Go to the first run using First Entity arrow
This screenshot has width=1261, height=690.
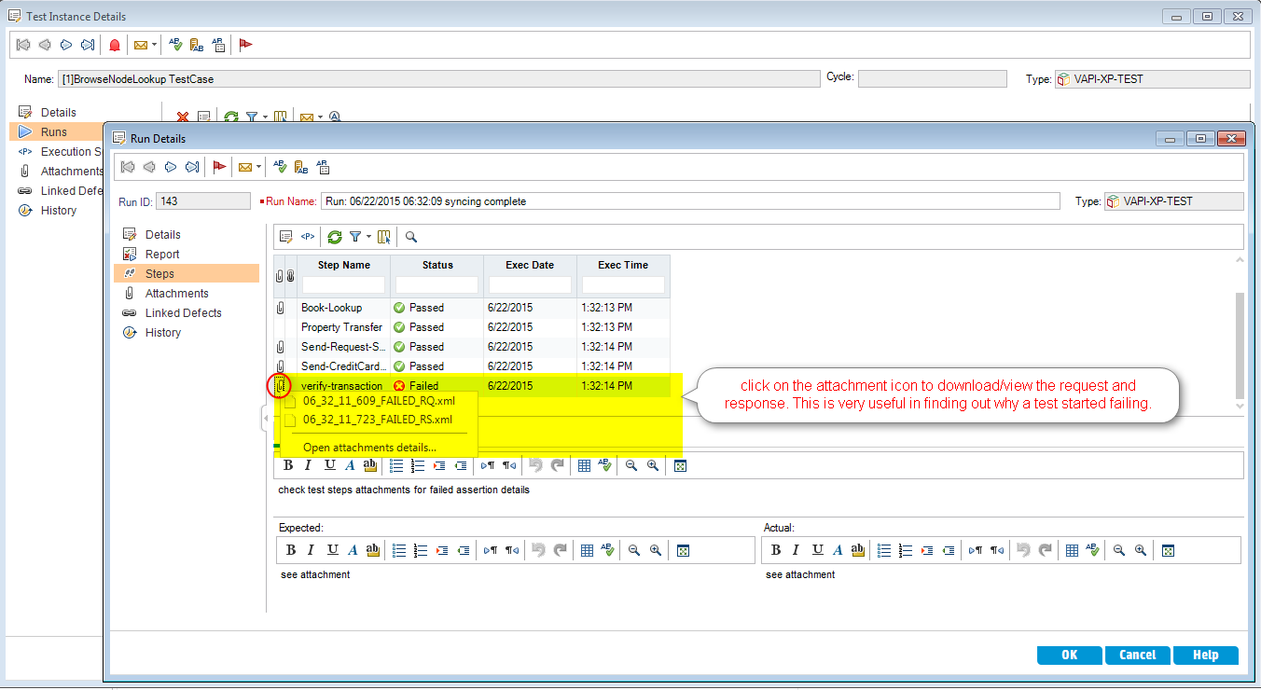127,167
